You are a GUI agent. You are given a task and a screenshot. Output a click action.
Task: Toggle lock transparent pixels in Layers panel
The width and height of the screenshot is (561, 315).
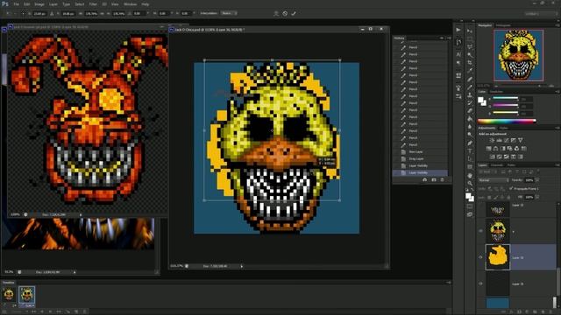coord(489,197)
